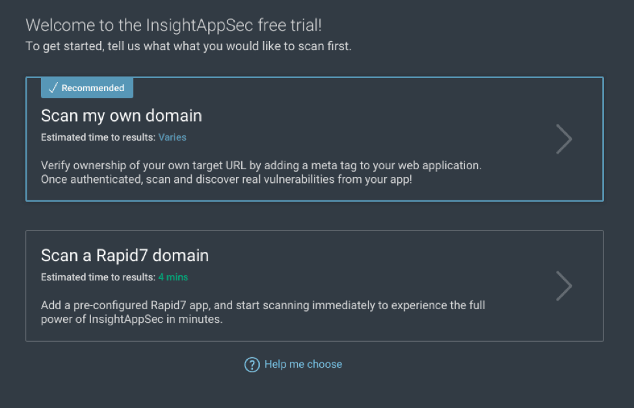
Task: Select the Recommended badge
Action: (x=86, y=87)
